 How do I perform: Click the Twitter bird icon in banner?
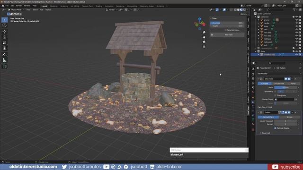point(64,167)
